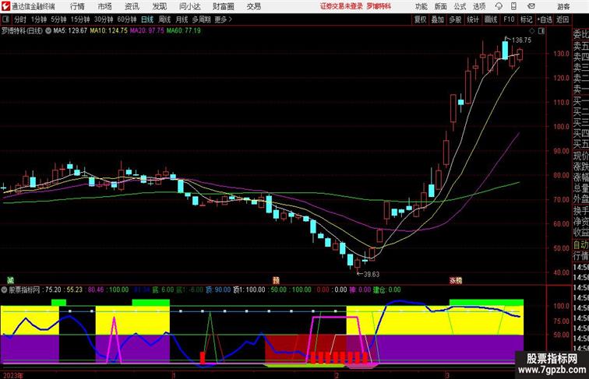Image resolution: width=589 pixels, height=379 pixels.
Task: Click the mobile phone icon
Action: [514, 6]
